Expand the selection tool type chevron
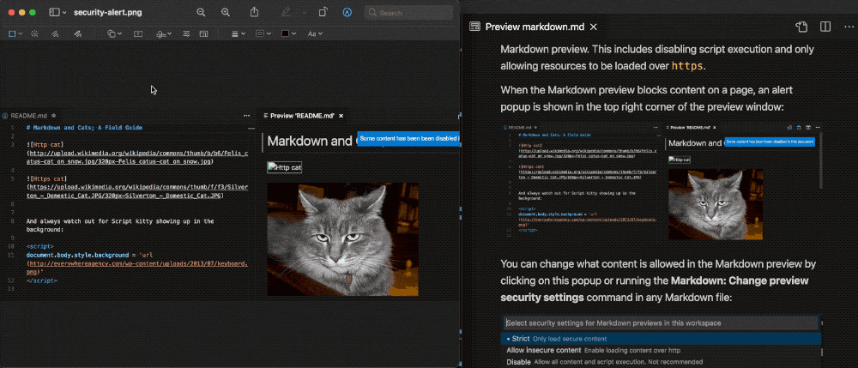This screenshot has height=368, width=858. (x=21, y=34)
